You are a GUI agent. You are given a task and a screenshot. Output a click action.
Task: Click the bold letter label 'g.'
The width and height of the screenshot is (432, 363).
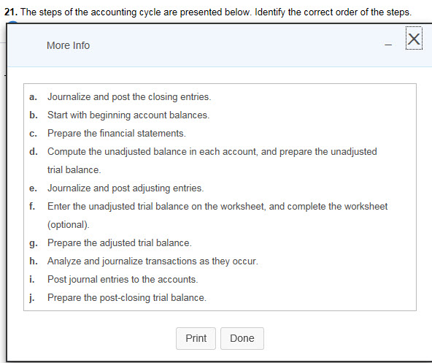pos(34,243)
